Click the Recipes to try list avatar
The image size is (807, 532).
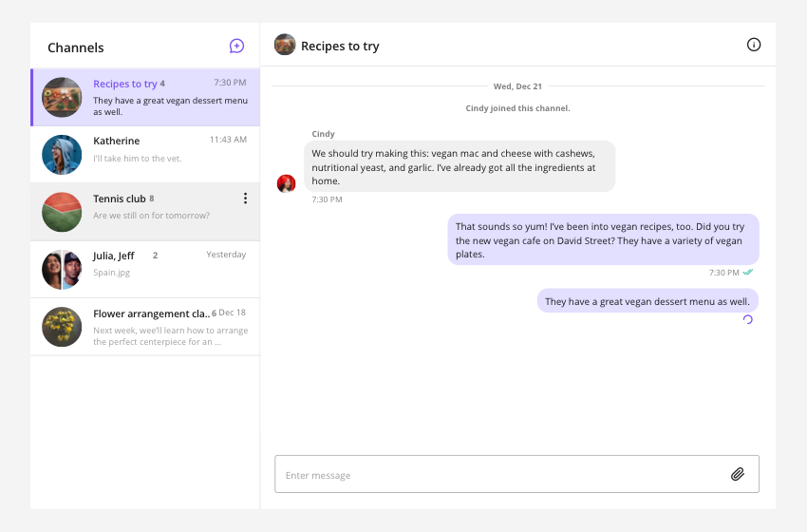pos(62,97)
